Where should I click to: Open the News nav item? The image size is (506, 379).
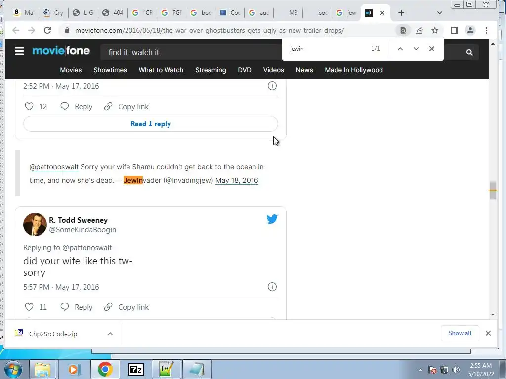click(x=304, y=70)
